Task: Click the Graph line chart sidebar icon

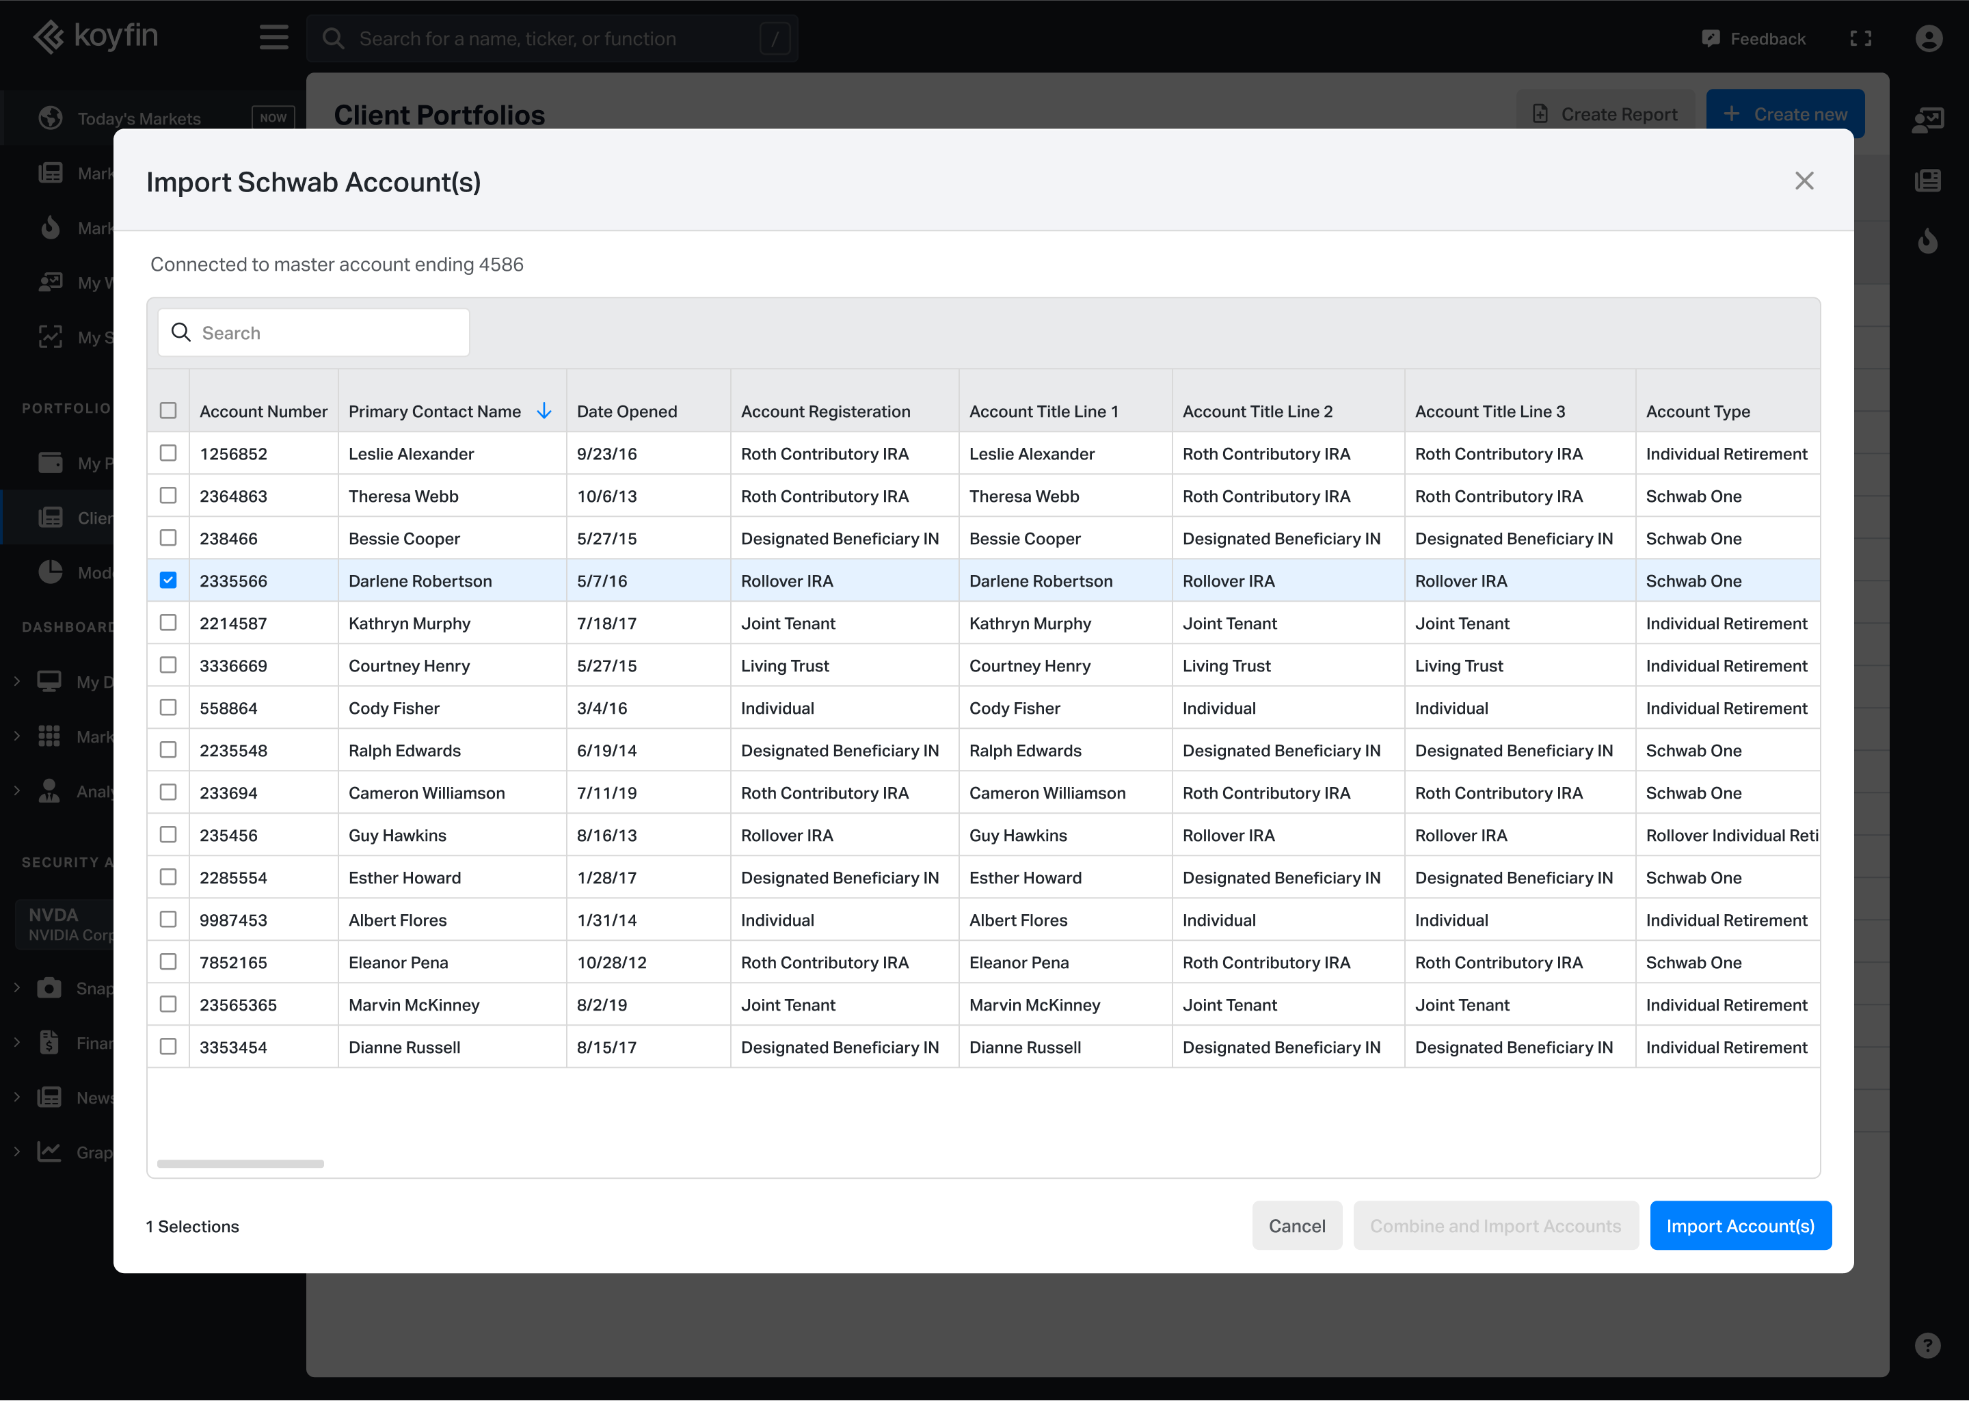Action: pos(49,1151)
